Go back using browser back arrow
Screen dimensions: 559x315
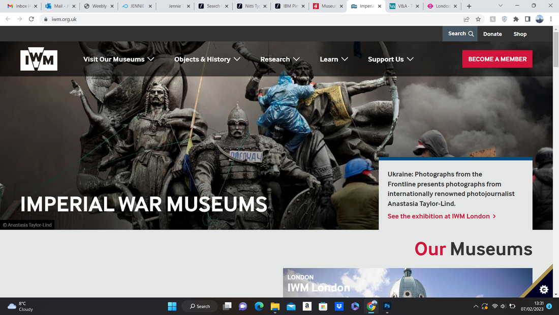[8, 19]
